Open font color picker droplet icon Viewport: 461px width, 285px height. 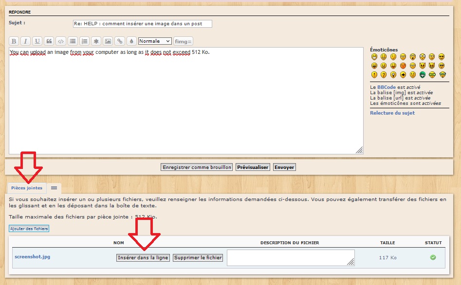(x=131, y=41)
